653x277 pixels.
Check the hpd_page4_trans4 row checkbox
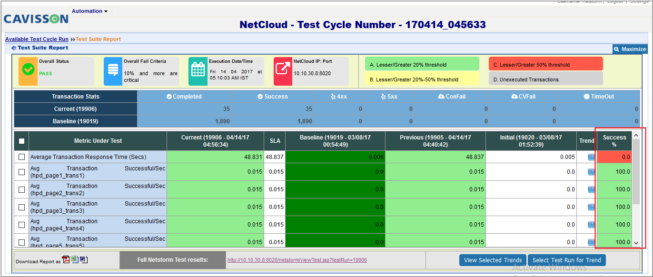click(x=21, y=225)
